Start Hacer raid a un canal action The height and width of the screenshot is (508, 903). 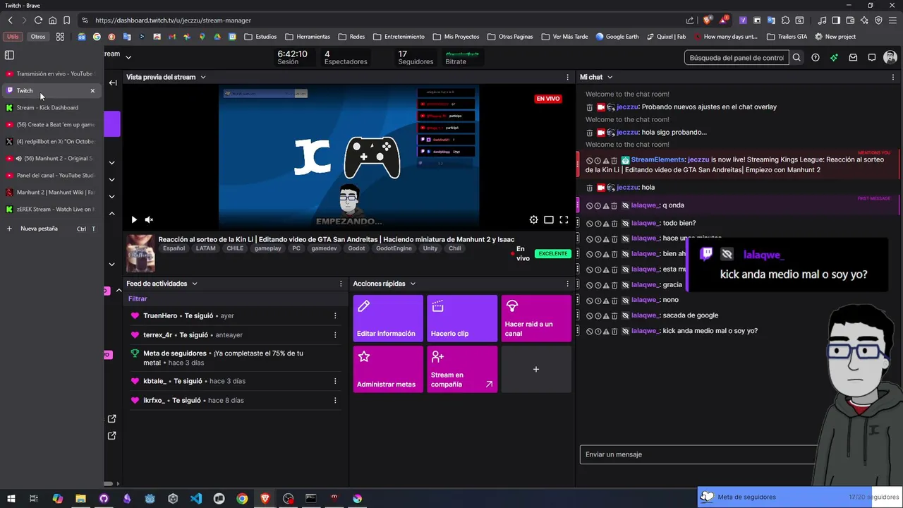click(536, 318)
